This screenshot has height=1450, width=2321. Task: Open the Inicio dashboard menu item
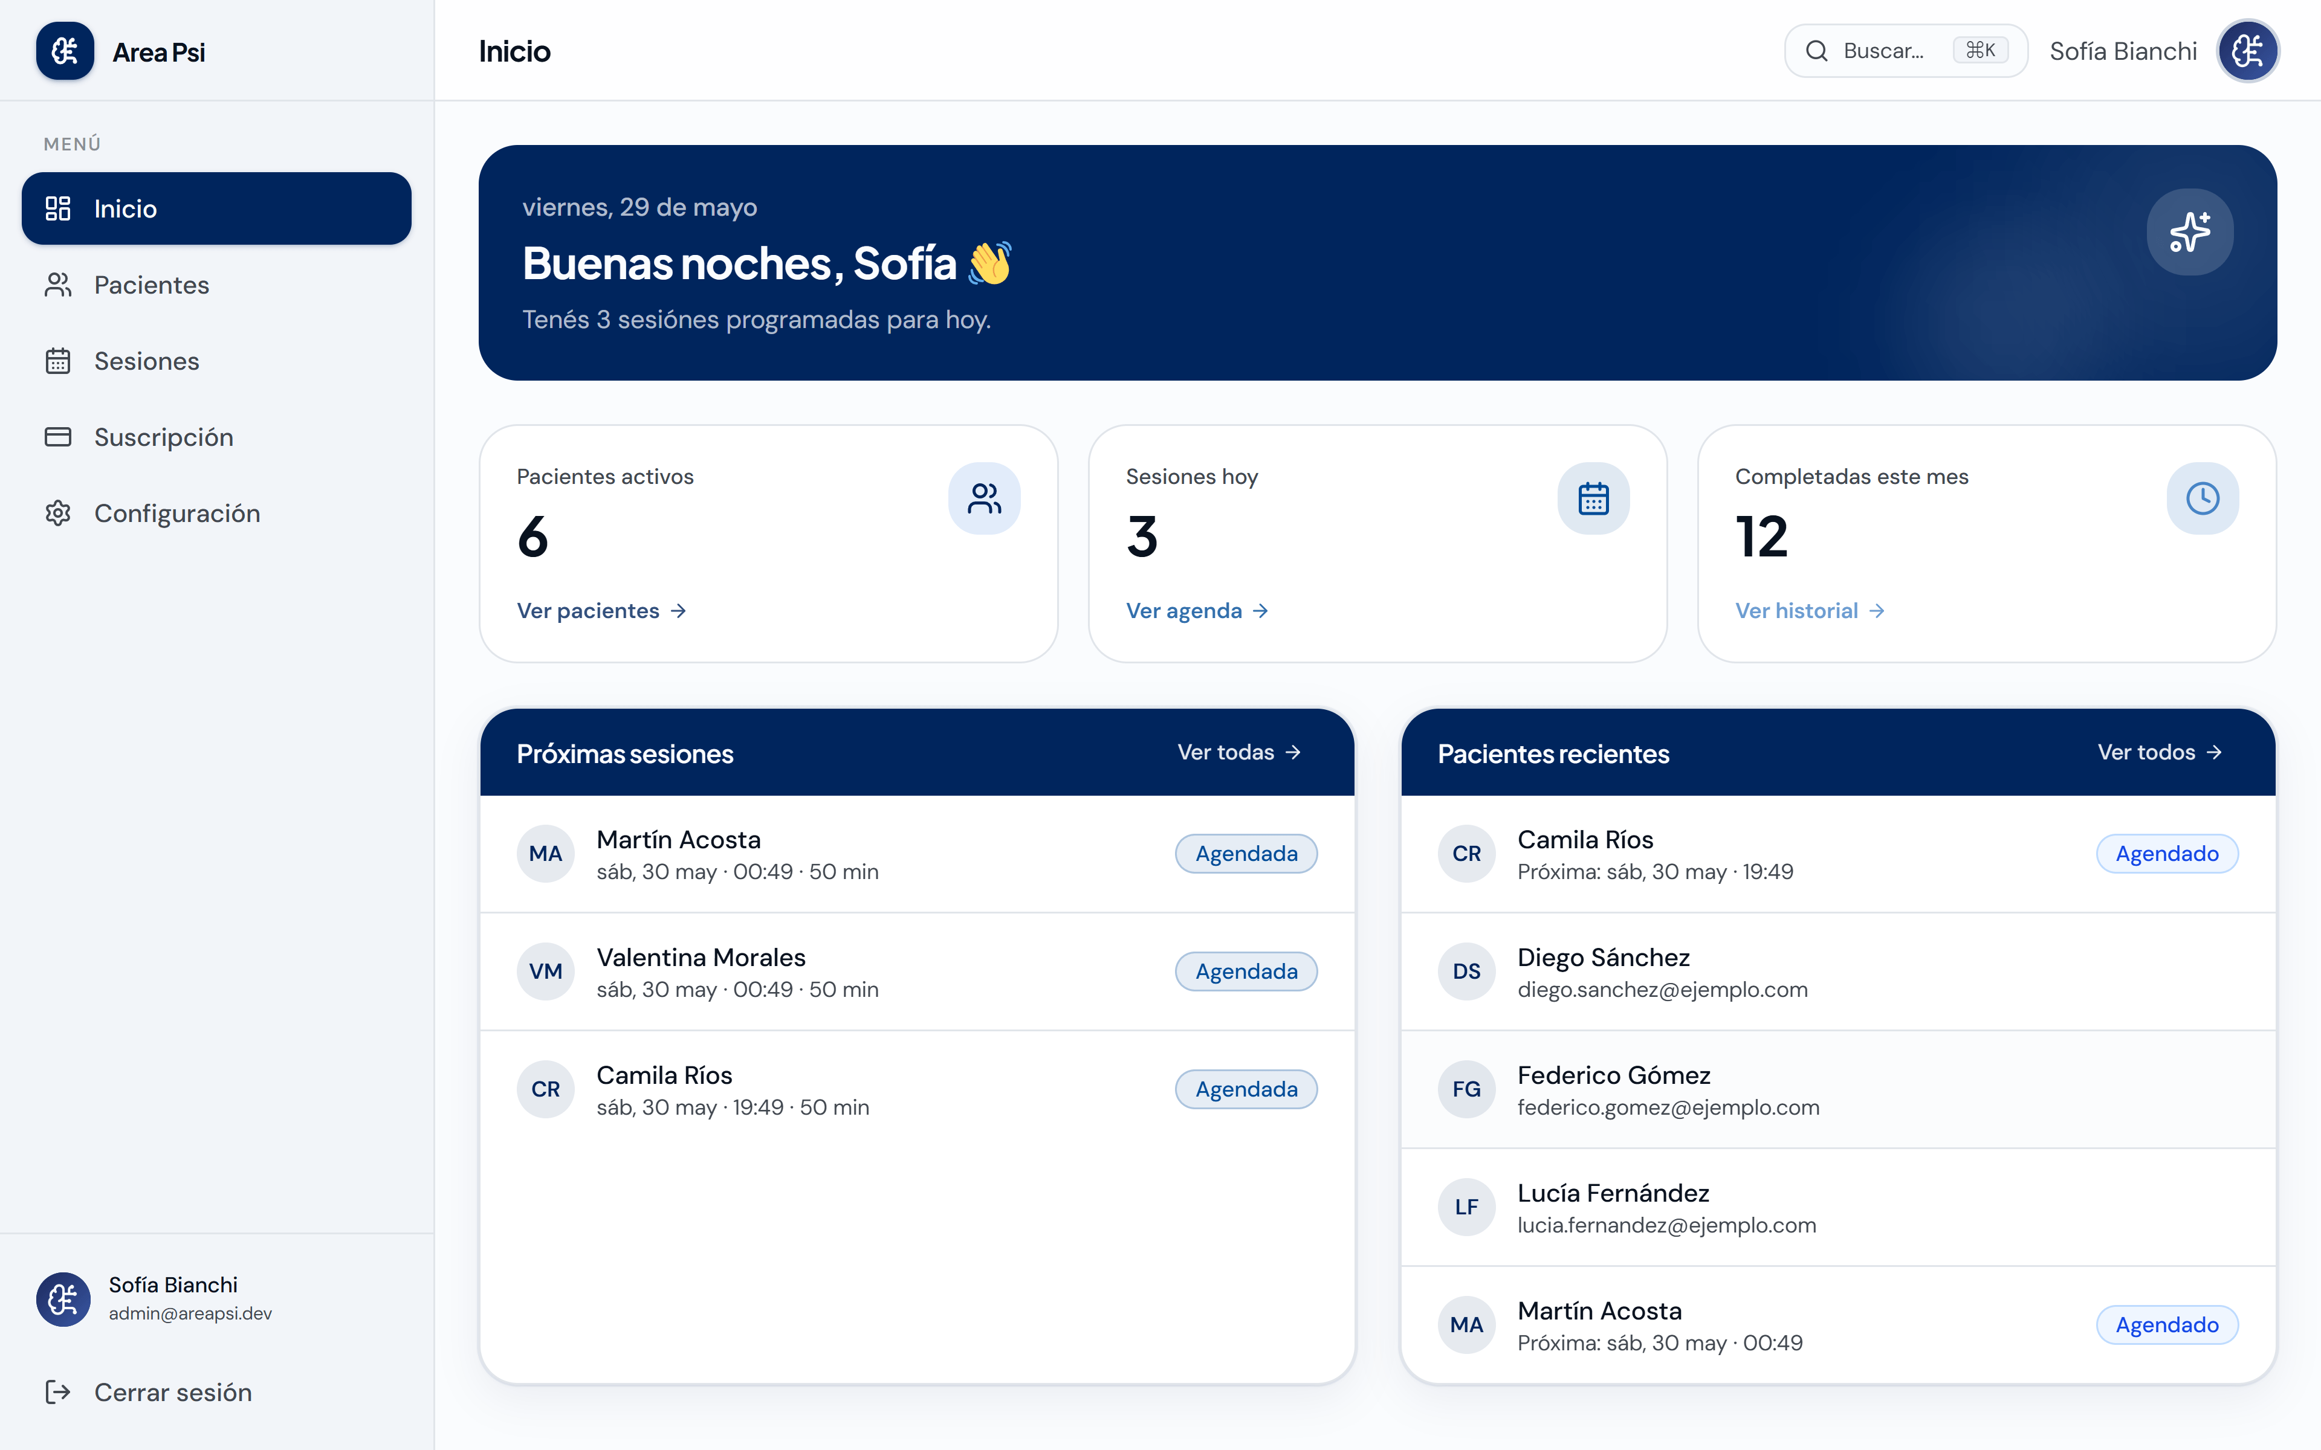(217, 208)
